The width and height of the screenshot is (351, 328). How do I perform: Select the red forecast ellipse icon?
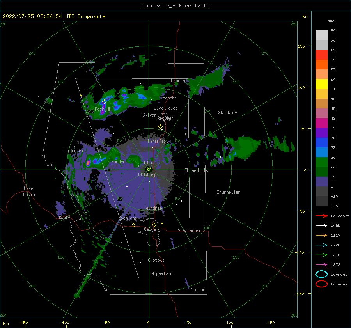pos(321,284)
